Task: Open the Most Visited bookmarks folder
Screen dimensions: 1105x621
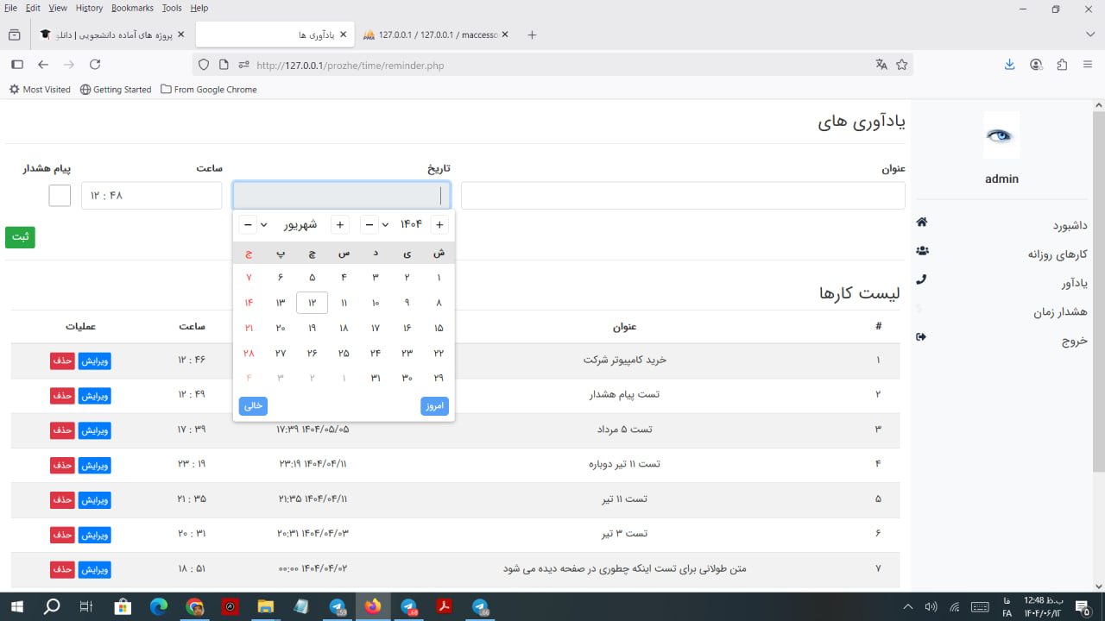Action: (x=40, y=90)
